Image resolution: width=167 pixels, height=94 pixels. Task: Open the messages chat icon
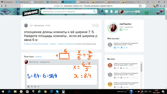(x=106, y=11)
